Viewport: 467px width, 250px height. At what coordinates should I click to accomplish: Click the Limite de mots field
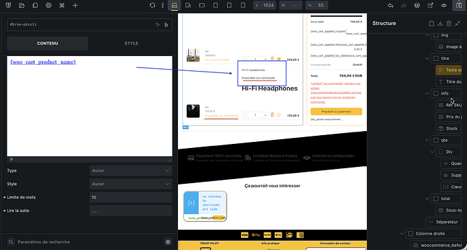[131, 197]
